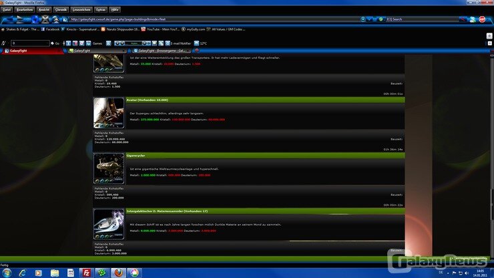Click the Adblock Plus ABP icon
Image resolution: width=494 pixels, height=278 pixels.
(482, 19)
